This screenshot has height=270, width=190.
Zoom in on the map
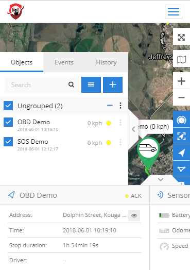tap(181, 81)
